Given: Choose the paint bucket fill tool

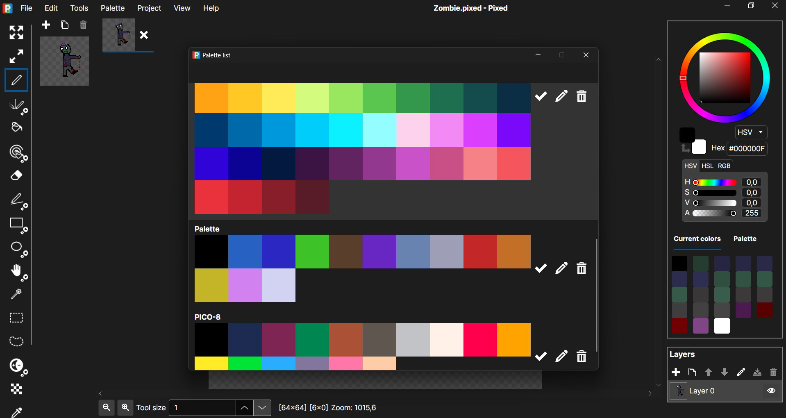Looking at the screenshot, I should (16, 127).
